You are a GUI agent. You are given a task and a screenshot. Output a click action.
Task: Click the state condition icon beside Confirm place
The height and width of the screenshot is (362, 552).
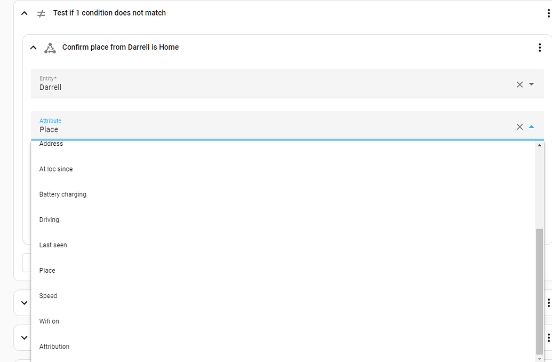(x=50, y=48)
